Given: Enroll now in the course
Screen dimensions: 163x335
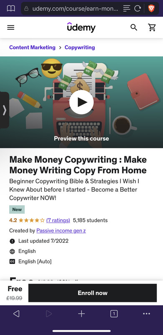Looking at the screenshot, I should 93,293.
